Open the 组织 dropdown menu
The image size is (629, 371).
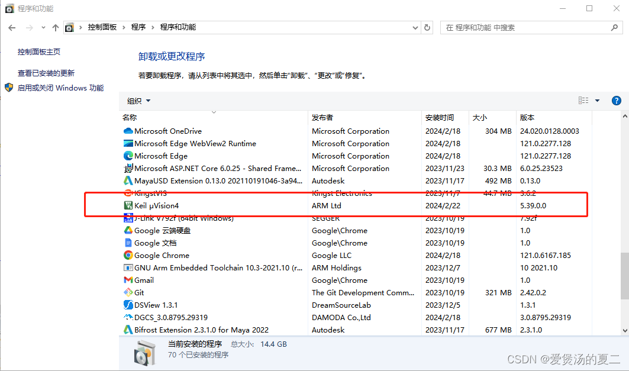(x=138, y=101)
